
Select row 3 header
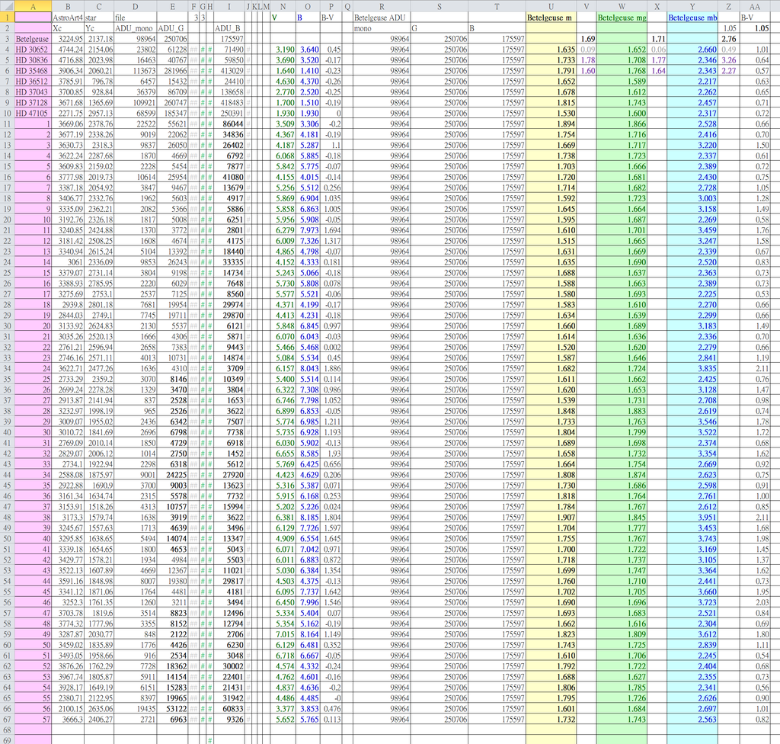(x=8, y=39)
